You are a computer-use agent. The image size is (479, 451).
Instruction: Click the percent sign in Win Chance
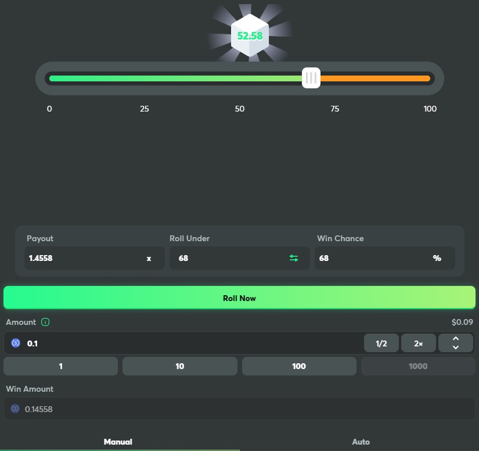437,258
